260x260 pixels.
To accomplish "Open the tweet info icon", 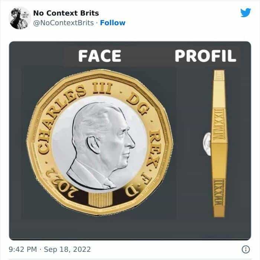I will [245, 250].
